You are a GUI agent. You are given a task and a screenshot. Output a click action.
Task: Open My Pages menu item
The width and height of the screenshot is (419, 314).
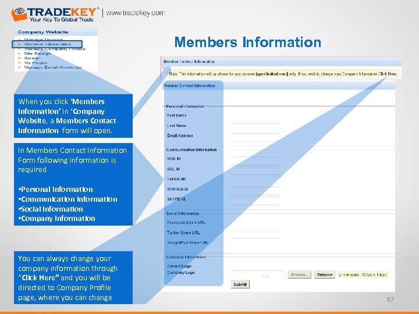coord(35,62)
